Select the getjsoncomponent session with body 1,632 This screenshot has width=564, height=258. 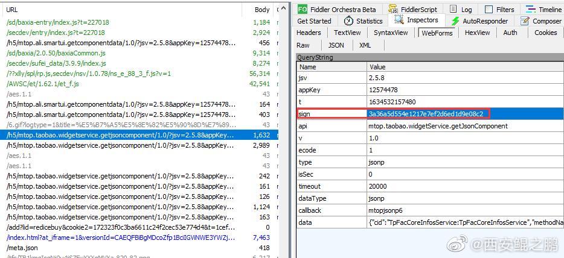click(139, 135)
